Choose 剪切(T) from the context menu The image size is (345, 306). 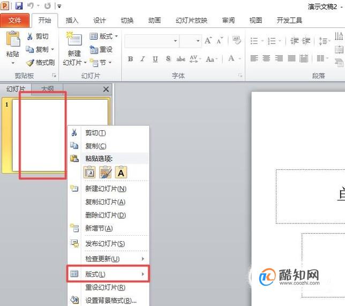click(x=108, y=133)
